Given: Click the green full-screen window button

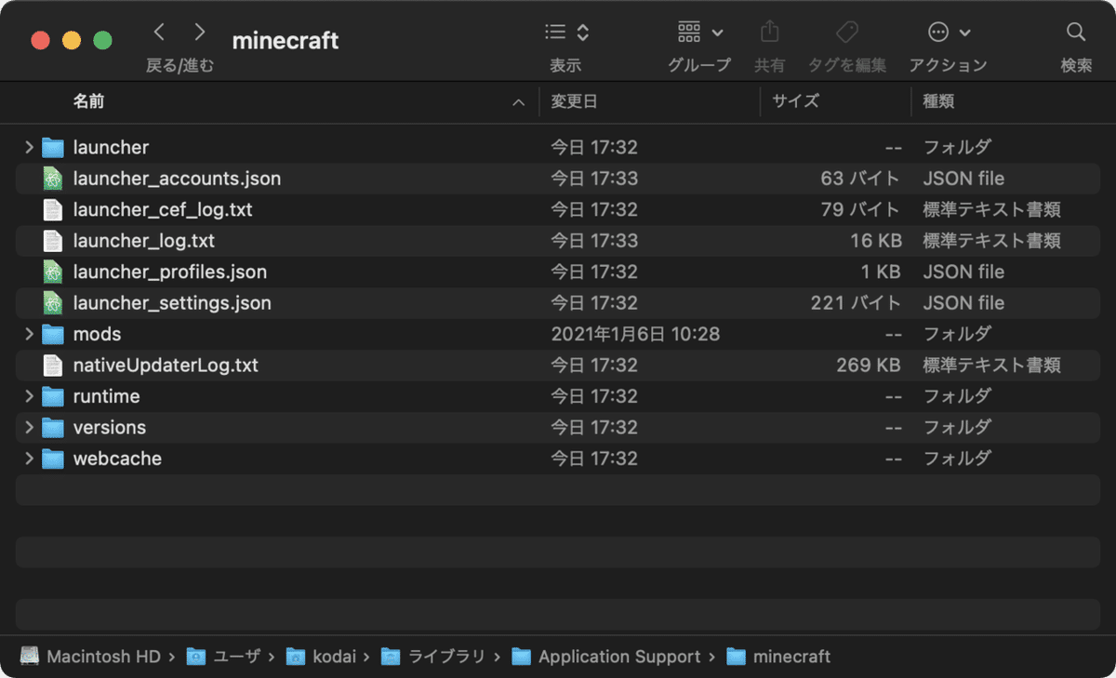Looking at the screenshot, I should coord(102,40).
